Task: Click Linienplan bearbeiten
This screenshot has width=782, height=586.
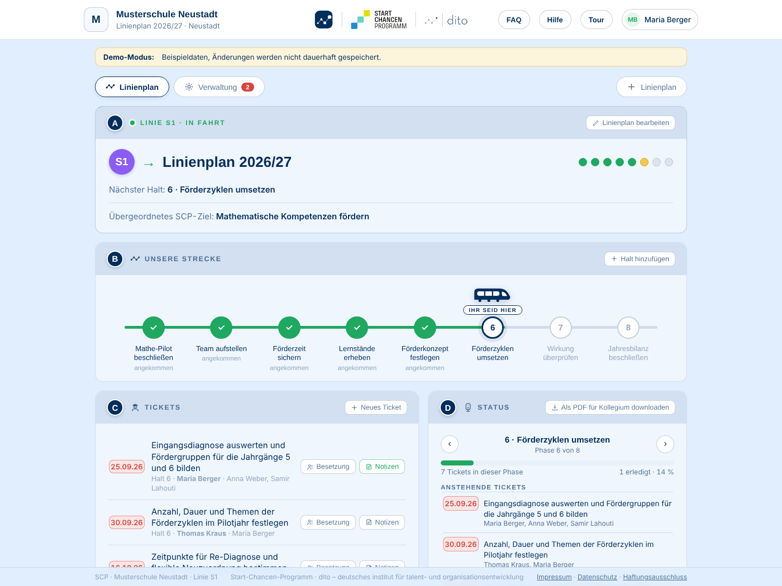Action: pyautogui.click(x=631, y=123)
